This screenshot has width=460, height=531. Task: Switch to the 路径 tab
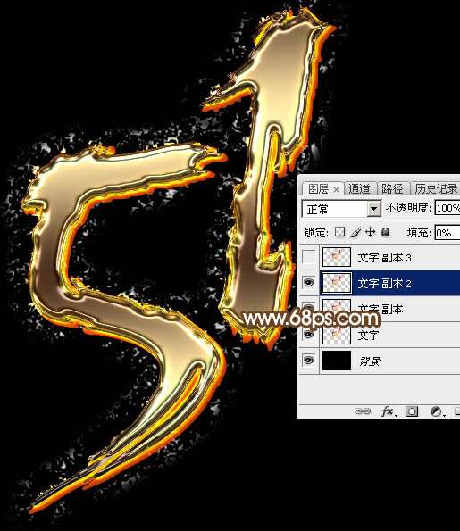coord(392,189)
